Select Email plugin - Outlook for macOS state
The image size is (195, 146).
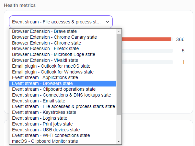(51, 66)
